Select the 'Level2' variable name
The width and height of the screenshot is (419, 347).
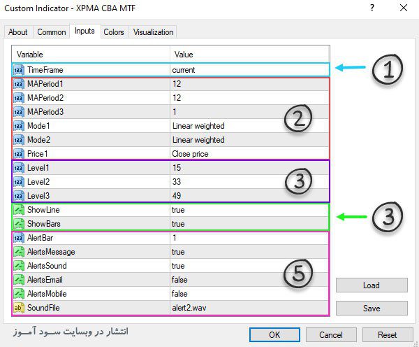pyautogui.click(x=38, y=182)
